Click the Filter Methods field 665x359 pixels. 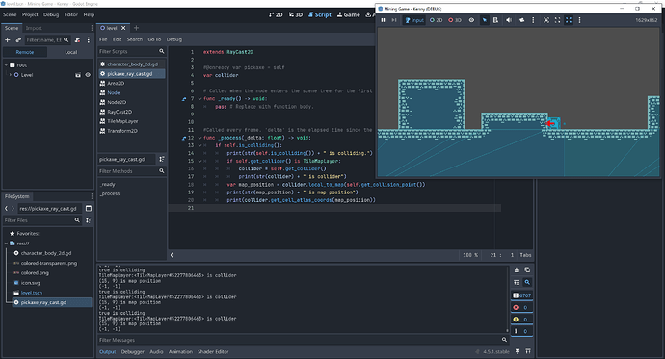coord(131,171)
